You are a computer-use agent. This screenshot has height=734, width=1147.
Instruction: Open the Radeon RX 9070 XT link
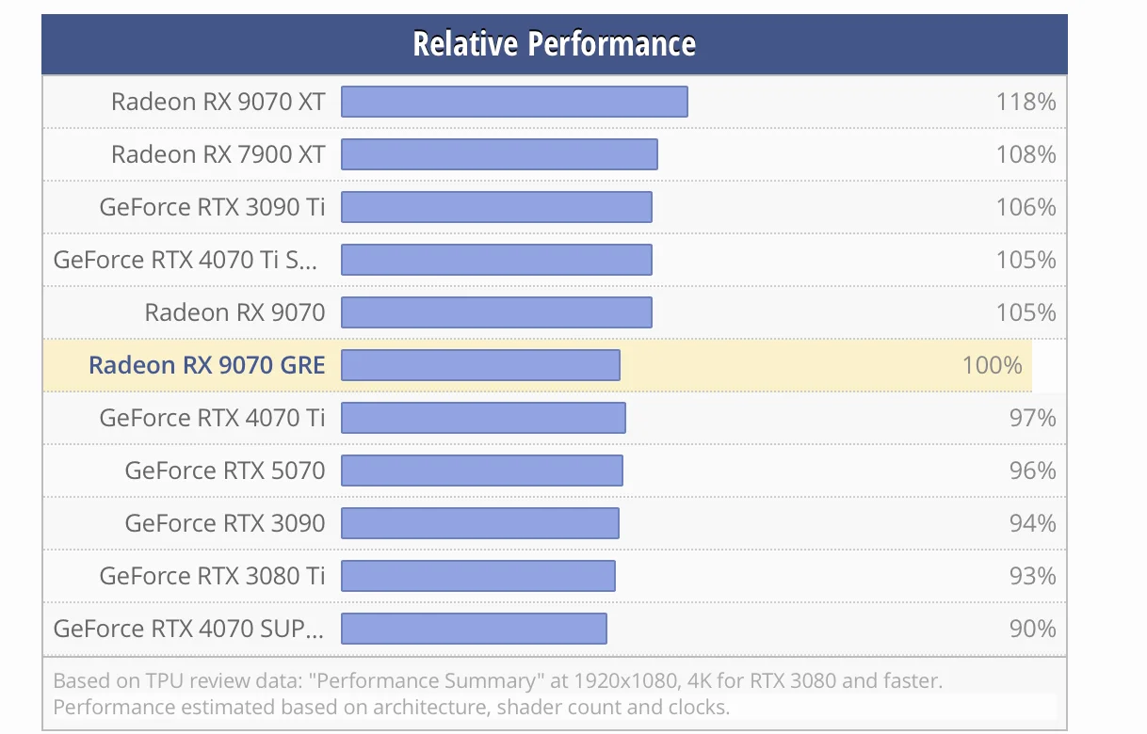click(218, 102)
